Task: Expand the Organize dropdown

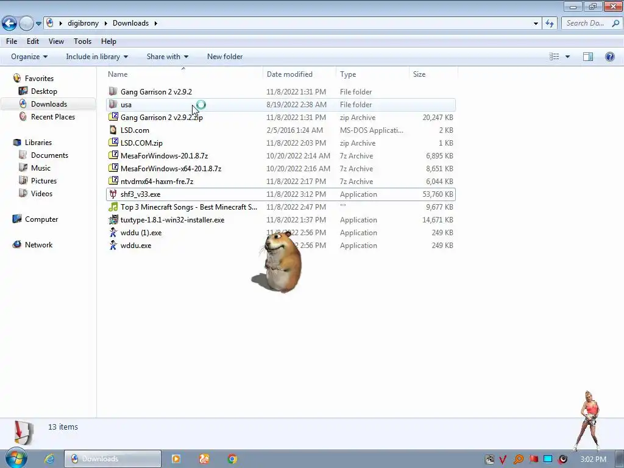Action: [x=29, y=57]
